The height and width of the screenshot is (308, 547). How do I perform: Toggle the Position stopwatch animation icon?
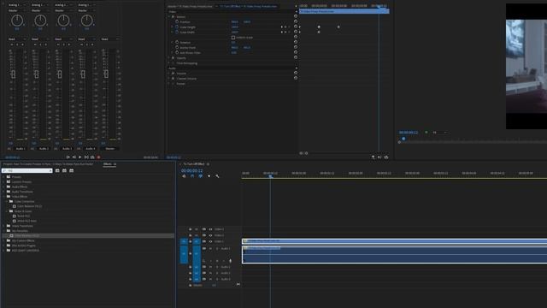[177, 21]
